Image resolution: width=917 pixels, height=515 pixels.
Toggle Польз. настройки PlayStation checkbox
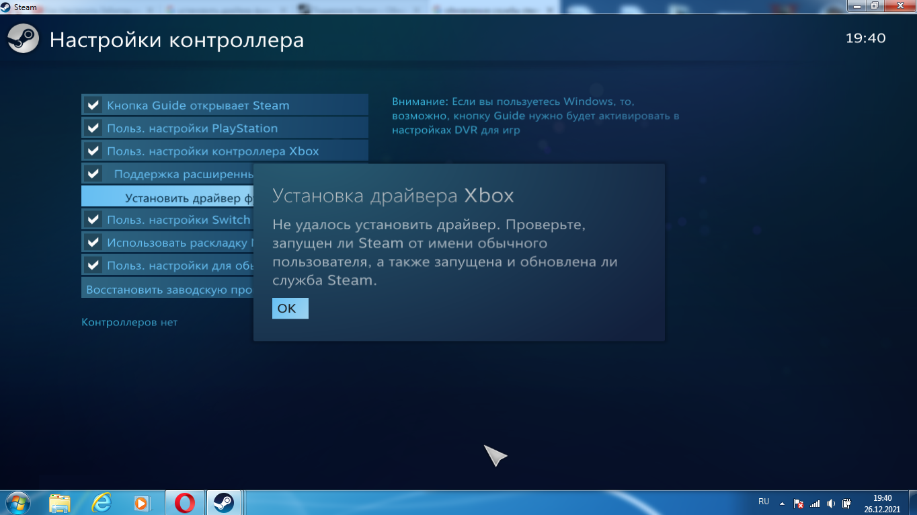pos(93,128)
